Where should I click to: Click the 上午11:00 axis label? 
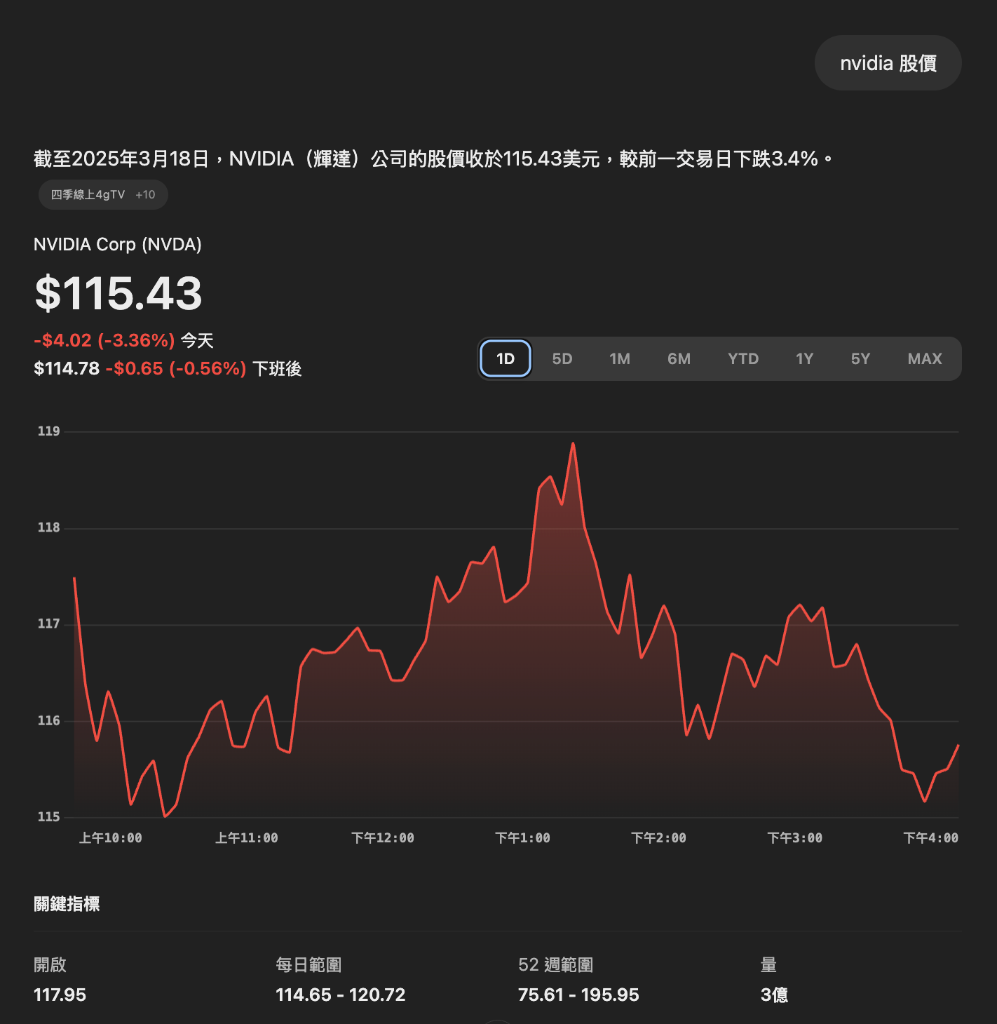coord(246,837)
